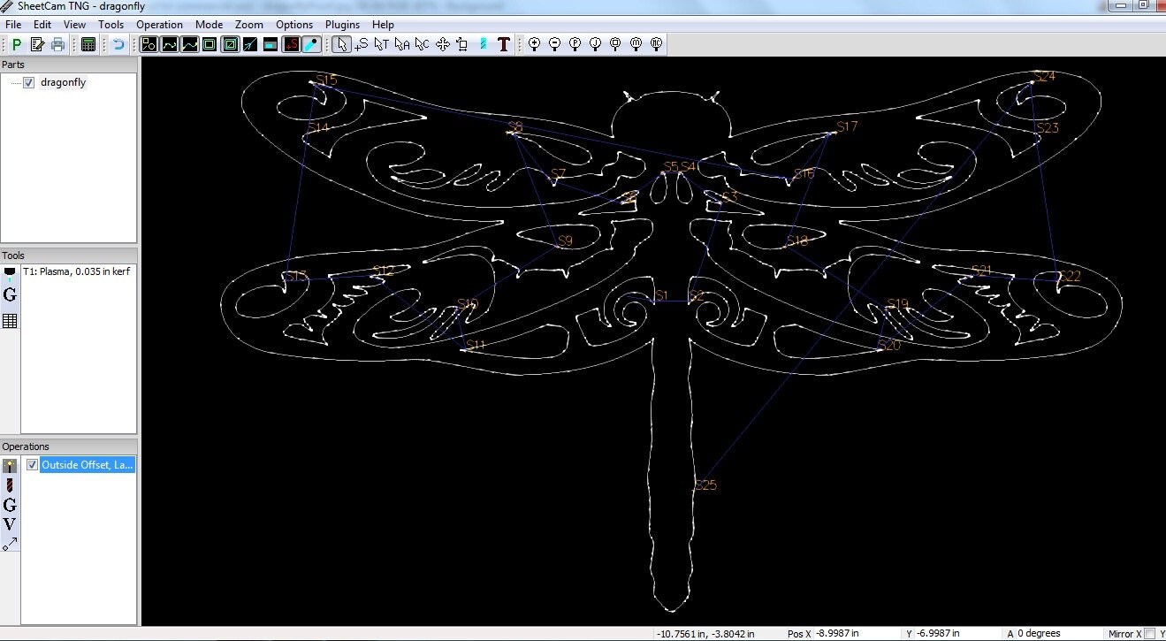
Task: Click the Print toolbar icon
Action: tap(56, 44)
